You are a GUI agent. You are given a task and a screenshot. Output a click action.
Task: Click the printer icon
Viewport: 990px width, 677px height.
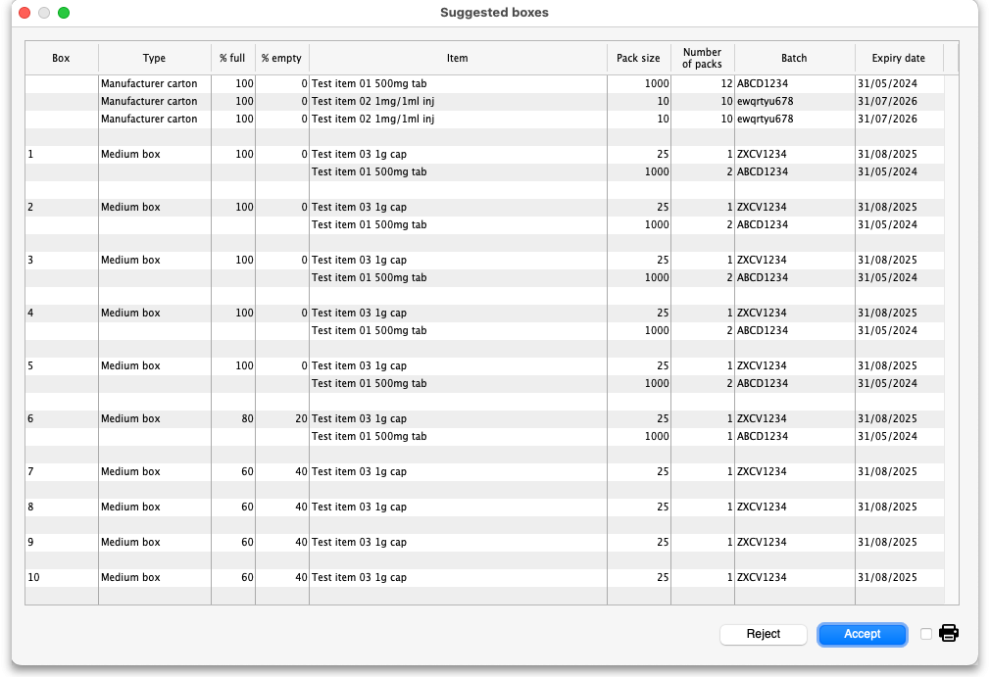tap(949, 634)
